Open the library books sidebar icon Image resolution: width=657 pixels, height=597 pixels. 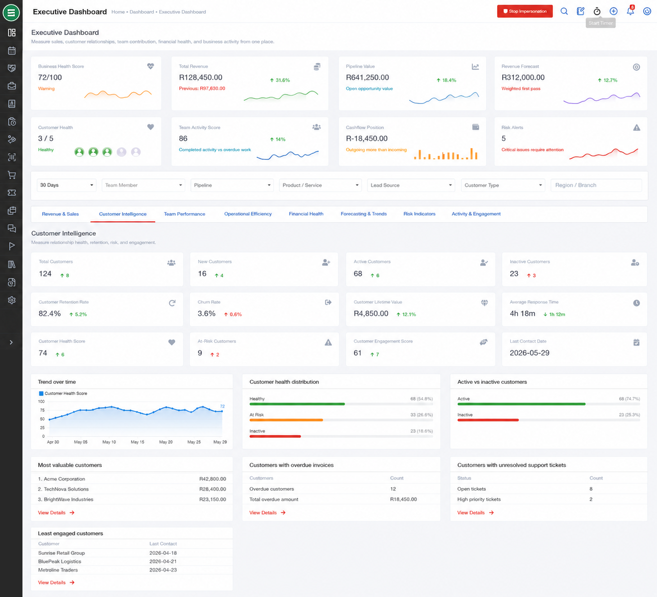tap(11, 264)
